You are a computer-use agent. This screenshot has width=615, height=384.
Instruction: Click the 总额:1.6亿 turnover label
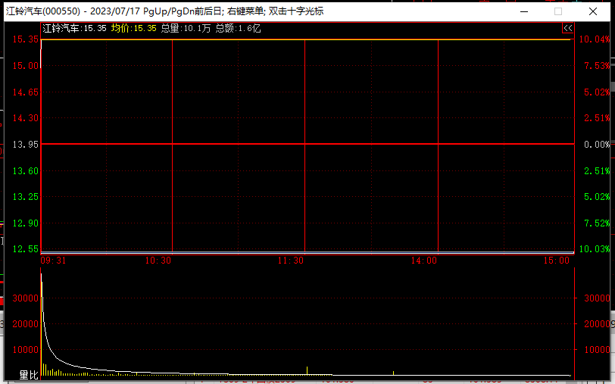click(238, 28)
